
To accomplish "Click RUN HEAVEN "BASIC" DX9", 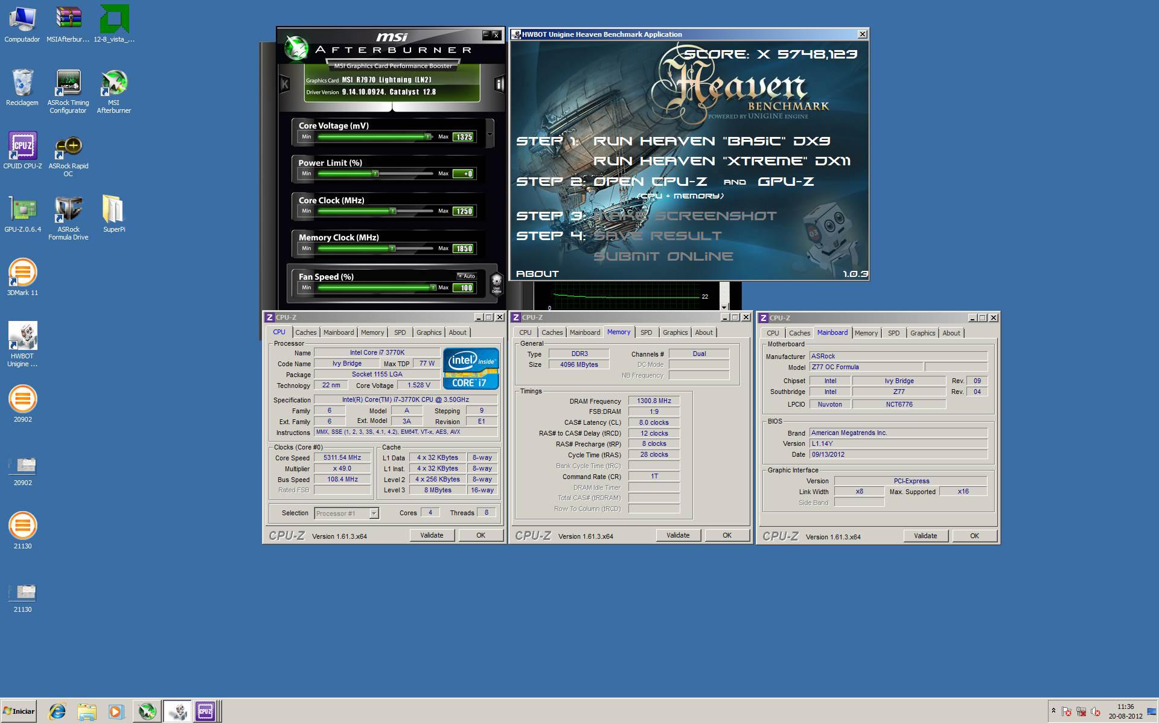I will (712, 141).
